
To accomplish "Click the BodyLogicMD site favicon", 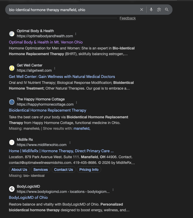I will [12, 189].
